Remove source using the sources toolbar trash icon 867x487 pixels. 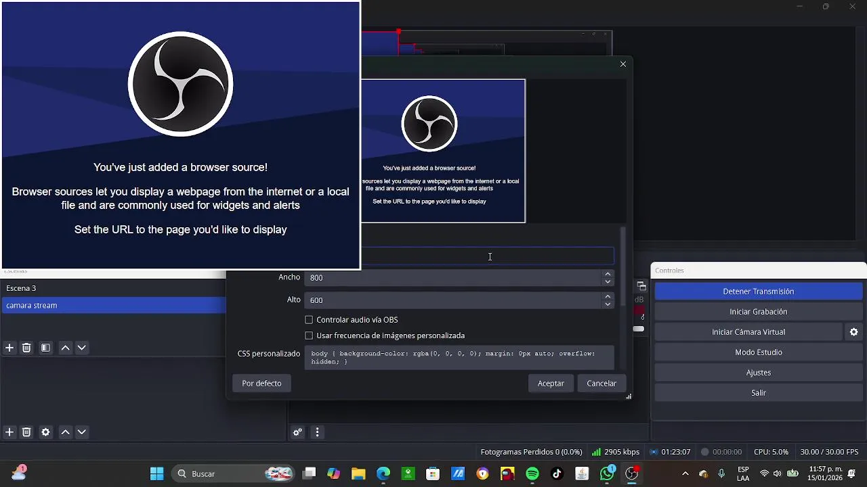26,432
